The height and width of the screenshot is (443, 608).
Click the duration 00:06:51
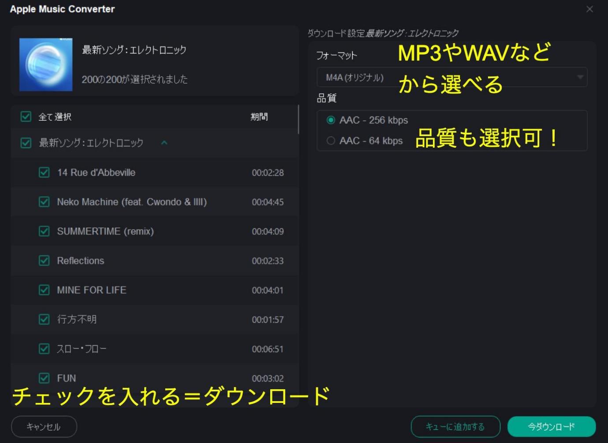[268, 349]
